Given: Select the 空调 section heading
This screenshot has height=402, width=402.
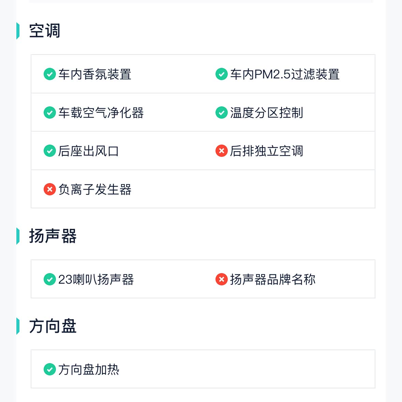Looking at the screenshot, I should 45,31.
